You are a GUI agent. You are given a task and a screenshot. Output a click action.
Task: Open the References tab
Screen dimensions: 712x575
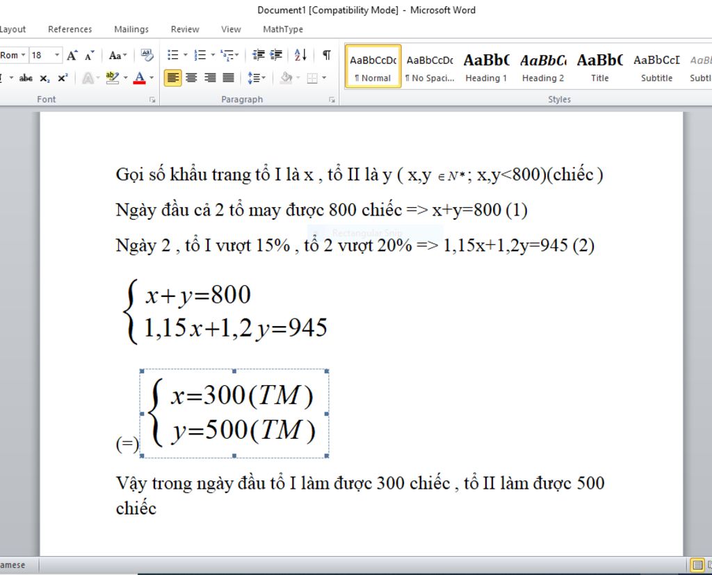coord(70,29)
